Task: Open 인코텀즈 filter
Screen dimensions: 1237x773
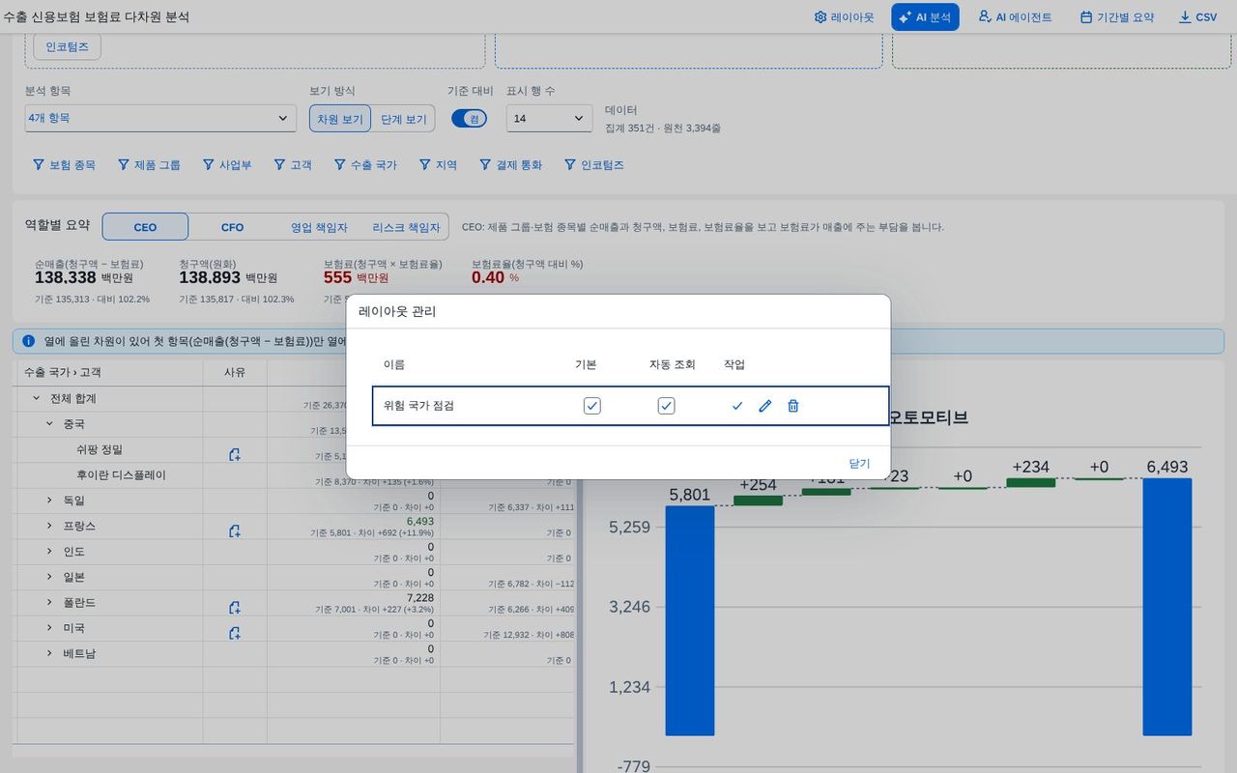Action: pyautogui.click(x=594, y=165)
